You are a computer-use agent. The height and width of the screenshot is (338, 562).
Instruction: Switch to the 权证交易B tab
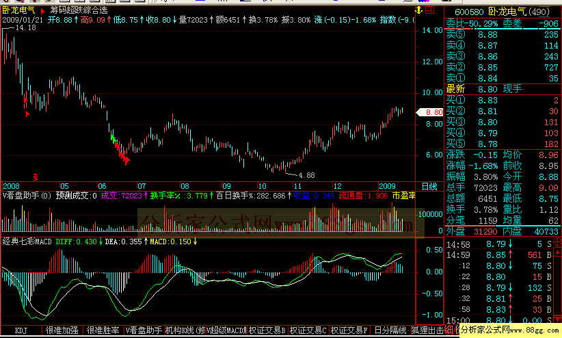tap(267, 330)
